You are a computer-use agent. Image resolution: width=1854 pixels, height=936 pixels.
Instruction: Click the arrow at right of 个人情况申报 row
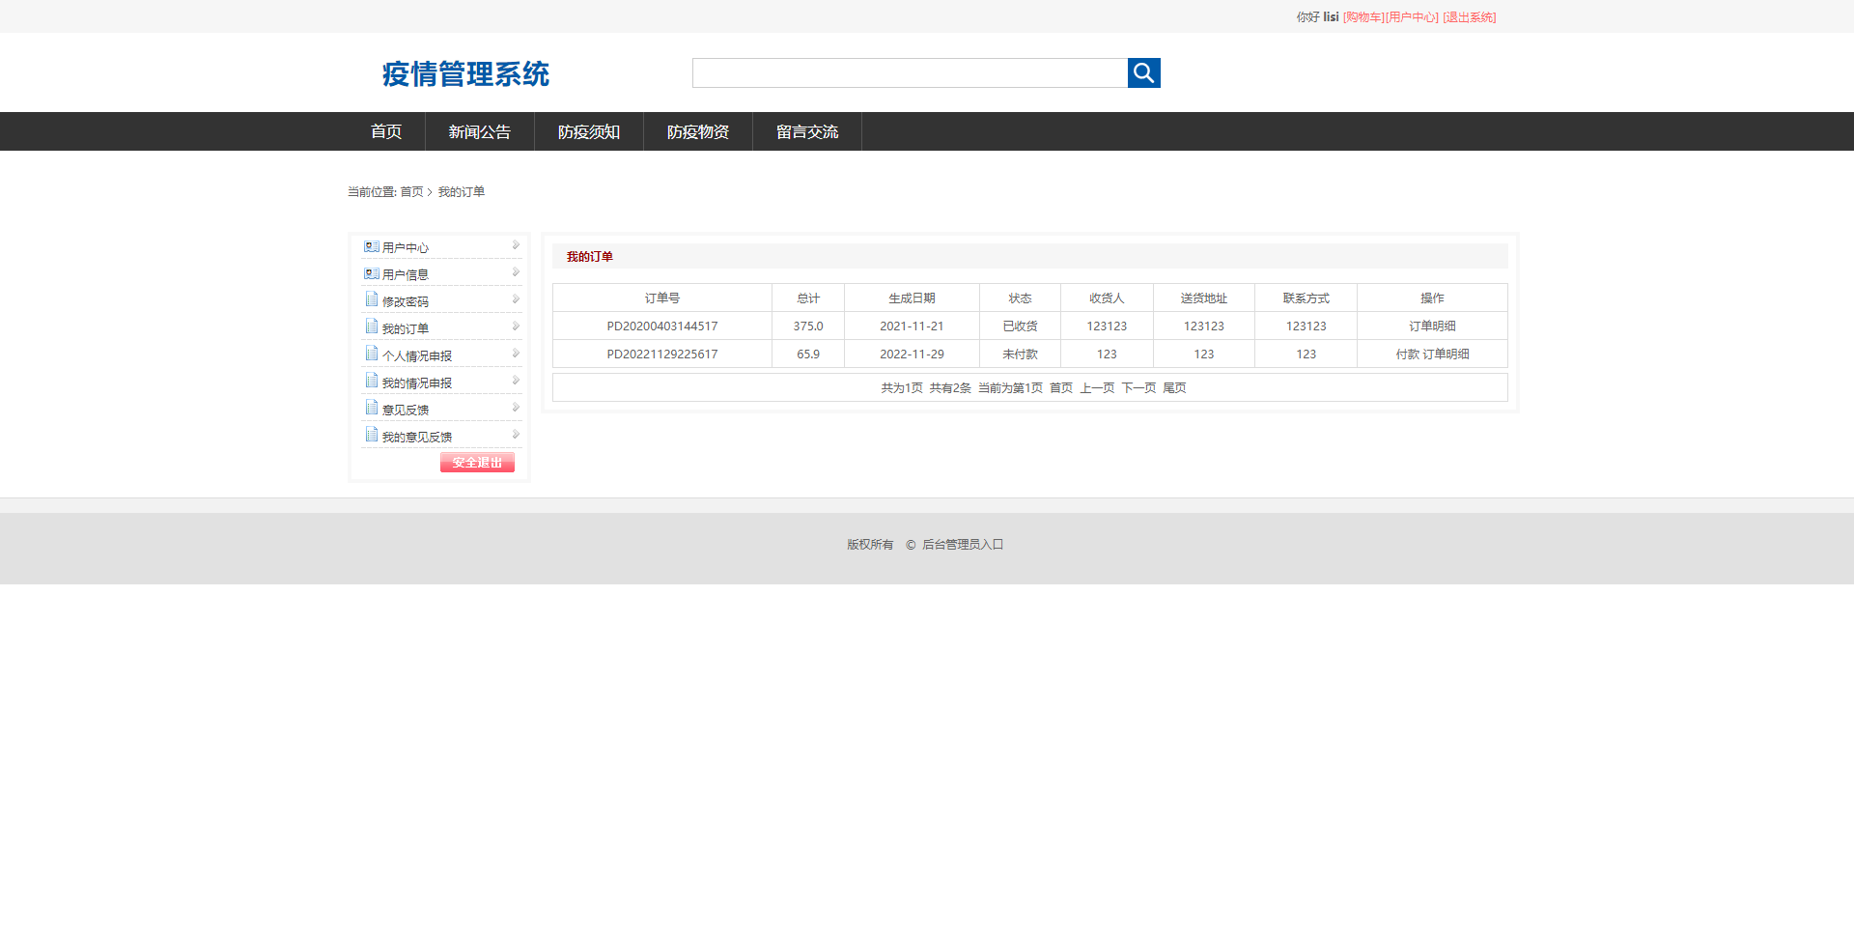tap(516, 354)
